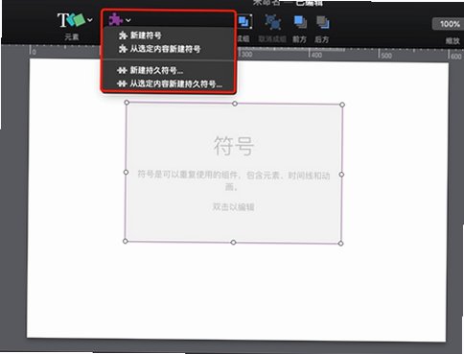
Task: Click the symbol's top-left resize handle
Action: (127, 103)
